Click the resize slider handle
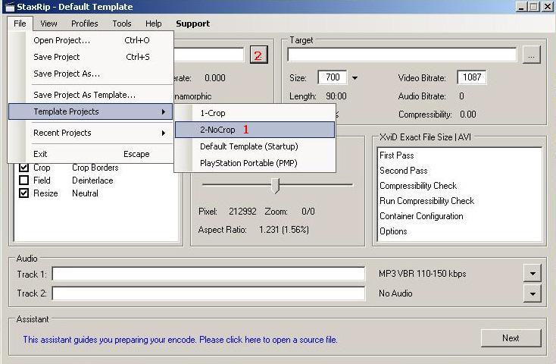The height and width of the screenshot is (364, 556). tap(275, 185)
